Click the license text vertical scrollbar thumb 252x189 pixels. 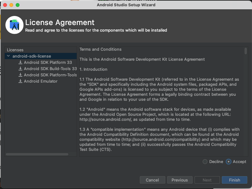coord(246,51)
